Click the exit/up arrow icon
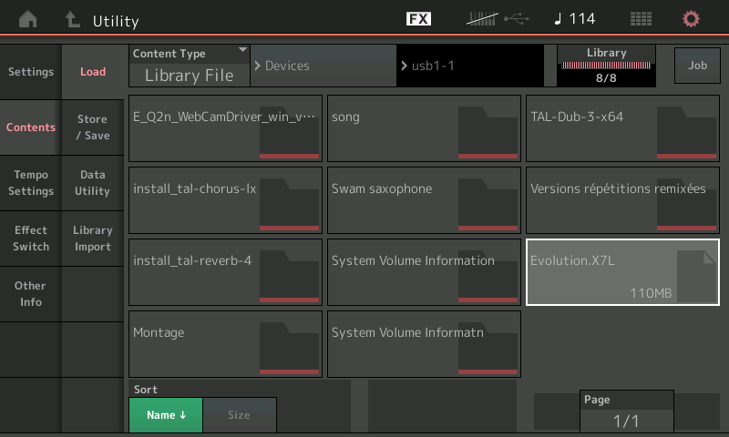Viewport: 729px width, 437px height. (73, 19)
